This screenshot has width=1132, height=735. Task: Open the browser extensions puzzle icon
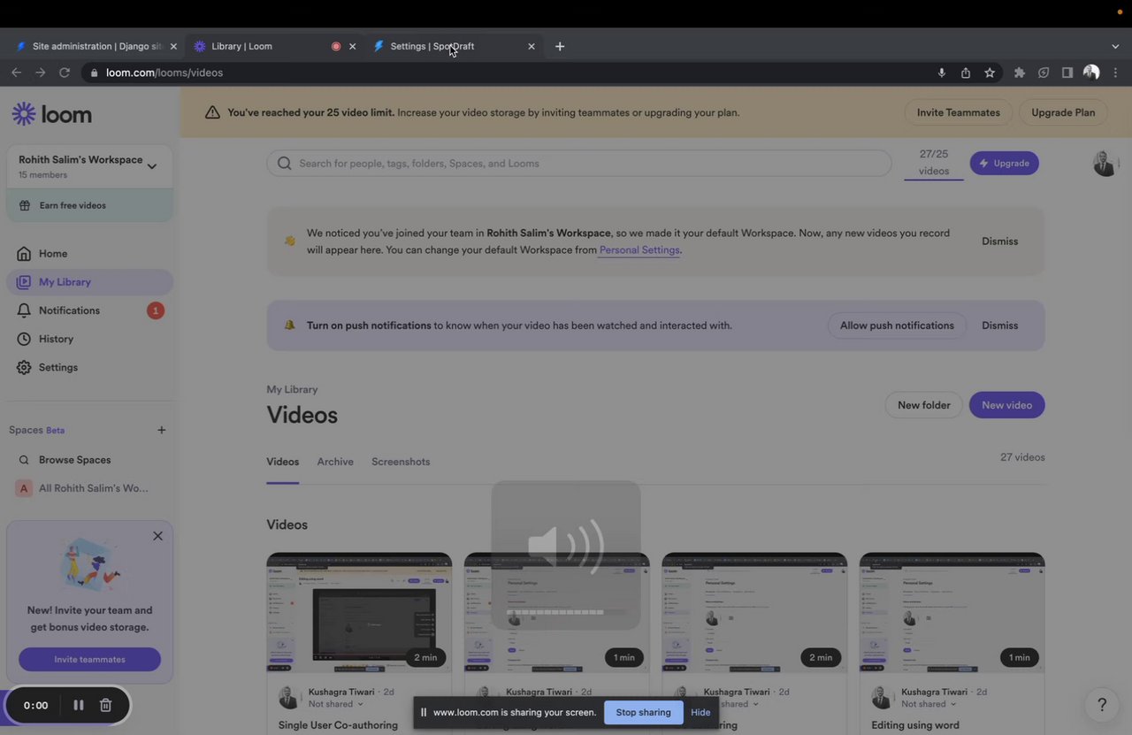pos(1020,73)
